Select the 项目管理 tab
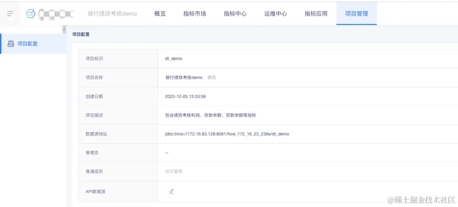 pos(356,14)
